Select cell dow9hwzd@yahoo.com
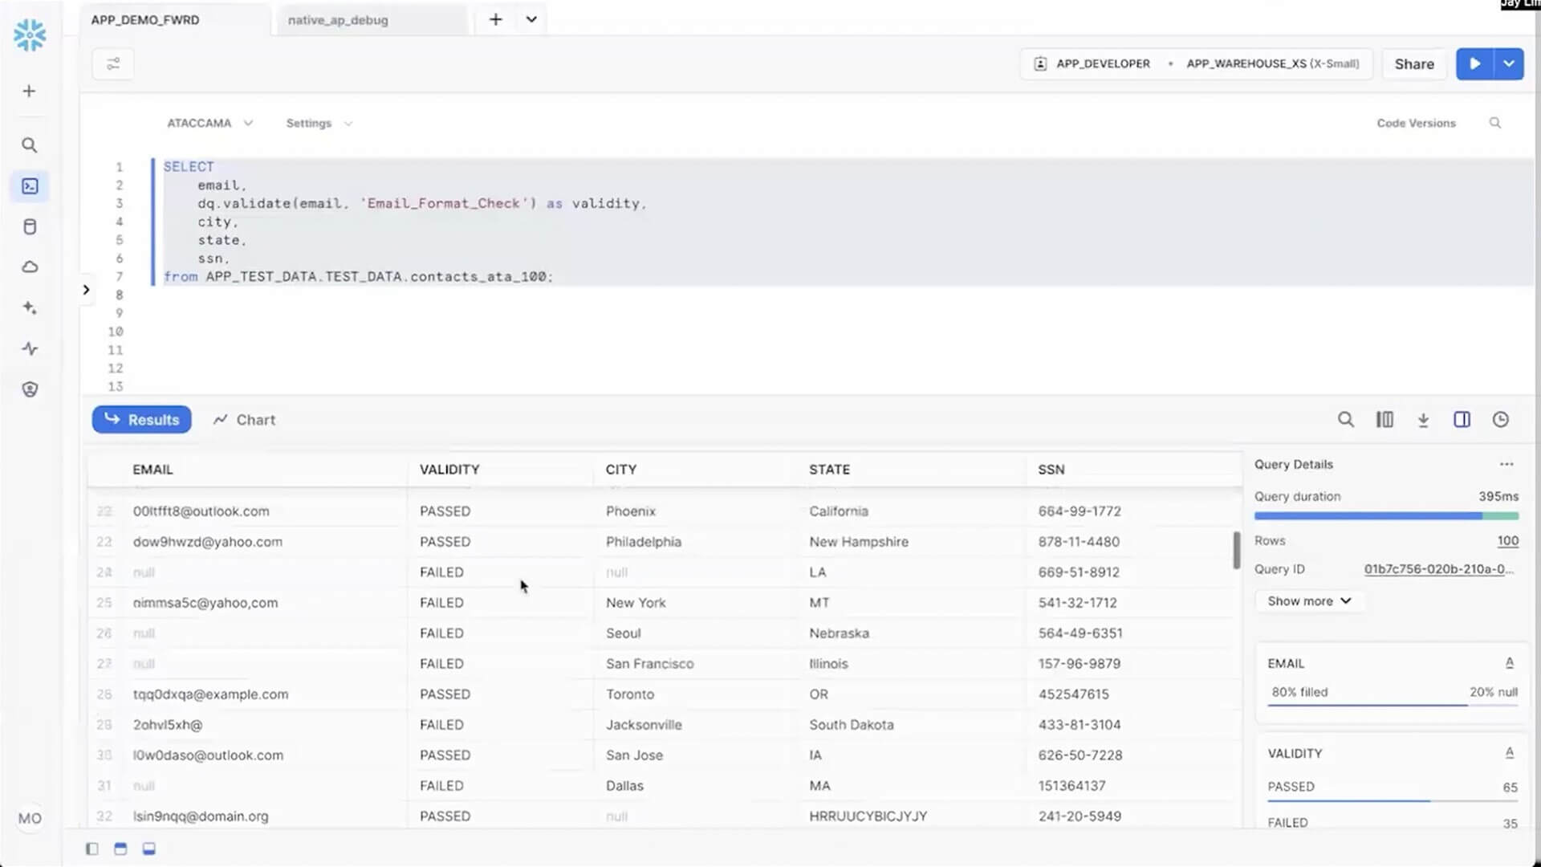The image size is (1541, 867). (208, 542)
